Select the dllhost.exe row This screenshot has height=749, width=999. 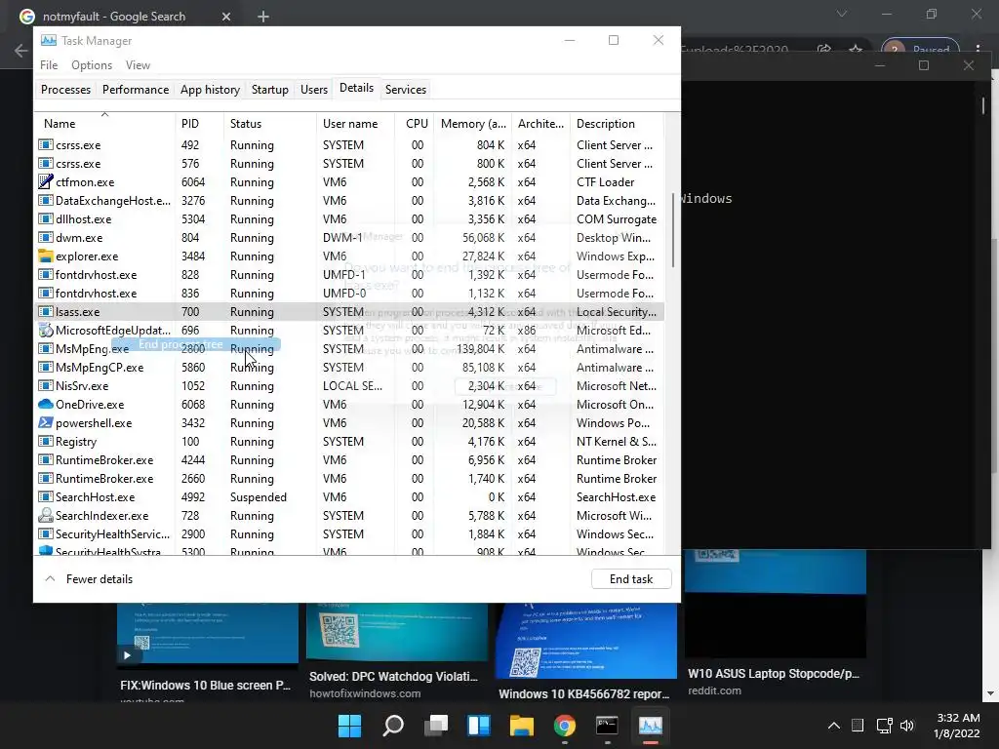click(x=349, y=219)
